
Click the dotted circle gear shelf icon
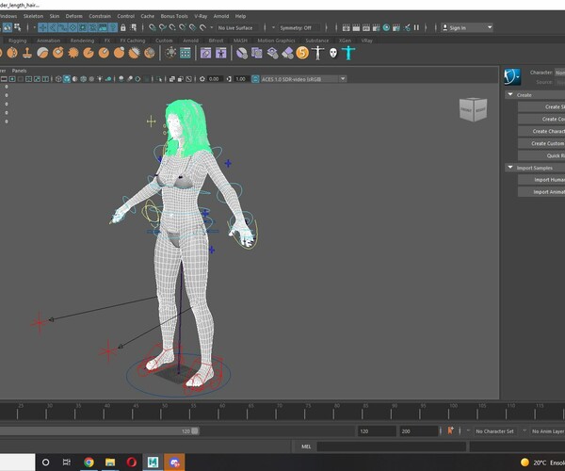click(x=170, y=53)
